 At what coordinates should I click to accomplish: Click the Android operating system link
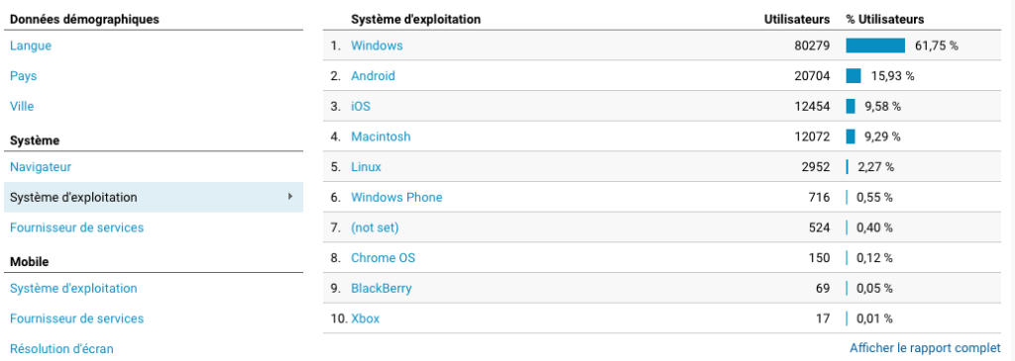373,76
